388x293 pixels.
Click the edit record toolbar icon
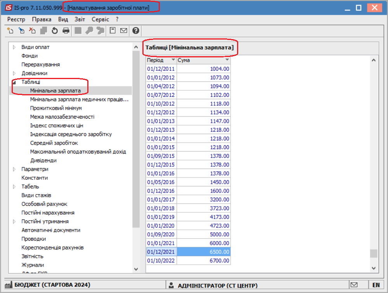click(x=21, y=31)
